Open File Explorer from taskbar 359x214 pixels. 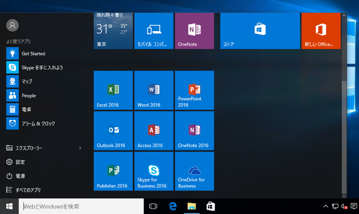click(192, 206)
